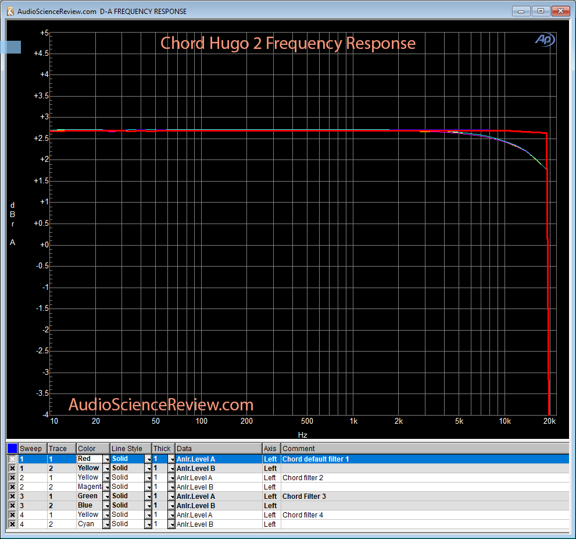Open the thickness dropdown for the Cyan trace
This screenshot has width=576, height=539.
171,524
